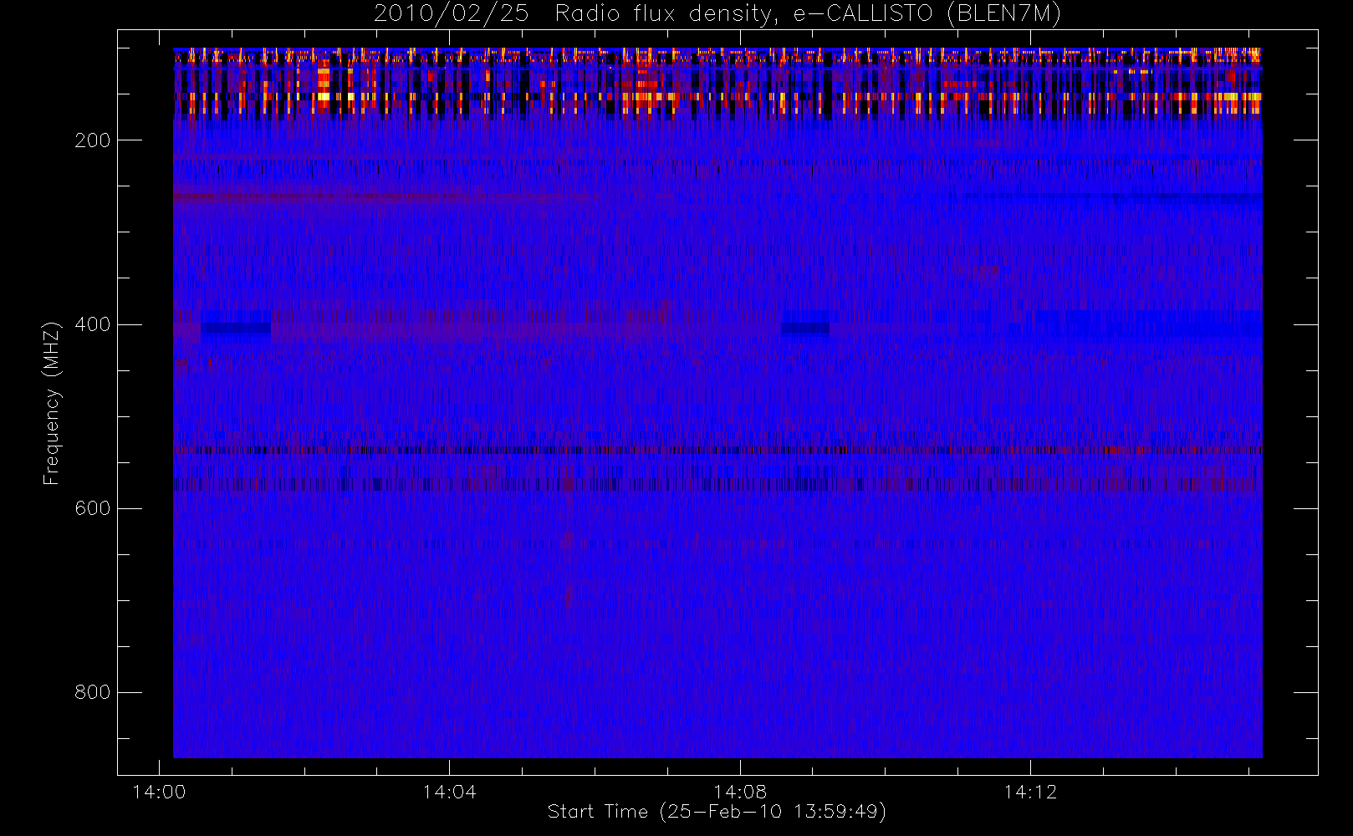Image resolution: width=1353 pixels, height=836 pixels.
Task: Select the 800 frequency tick label
Action: coord(93,692)
